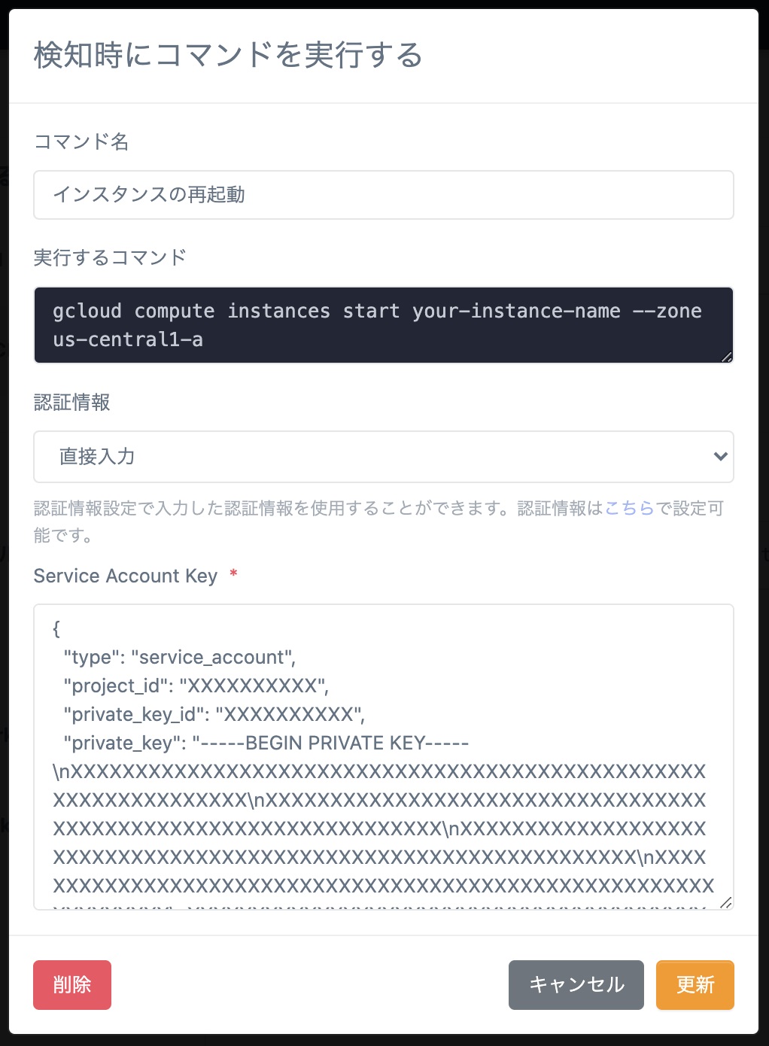
Task: Click resize handle of gcloud command textarea
Action: (x=726, y=357)
